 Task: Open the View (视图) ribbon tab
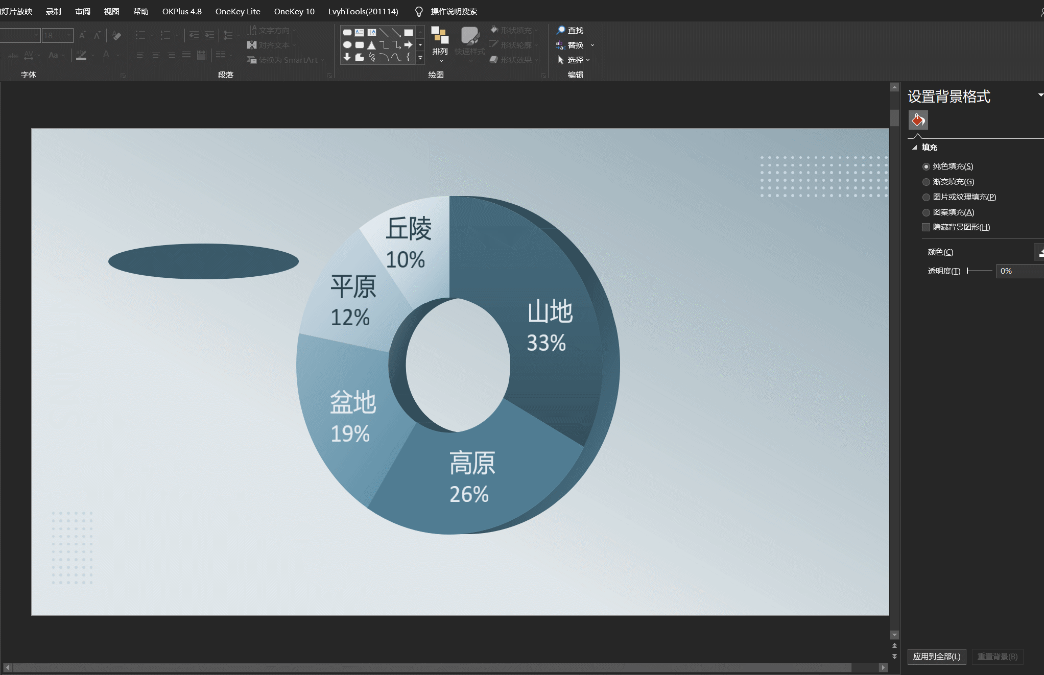[111, 11]
